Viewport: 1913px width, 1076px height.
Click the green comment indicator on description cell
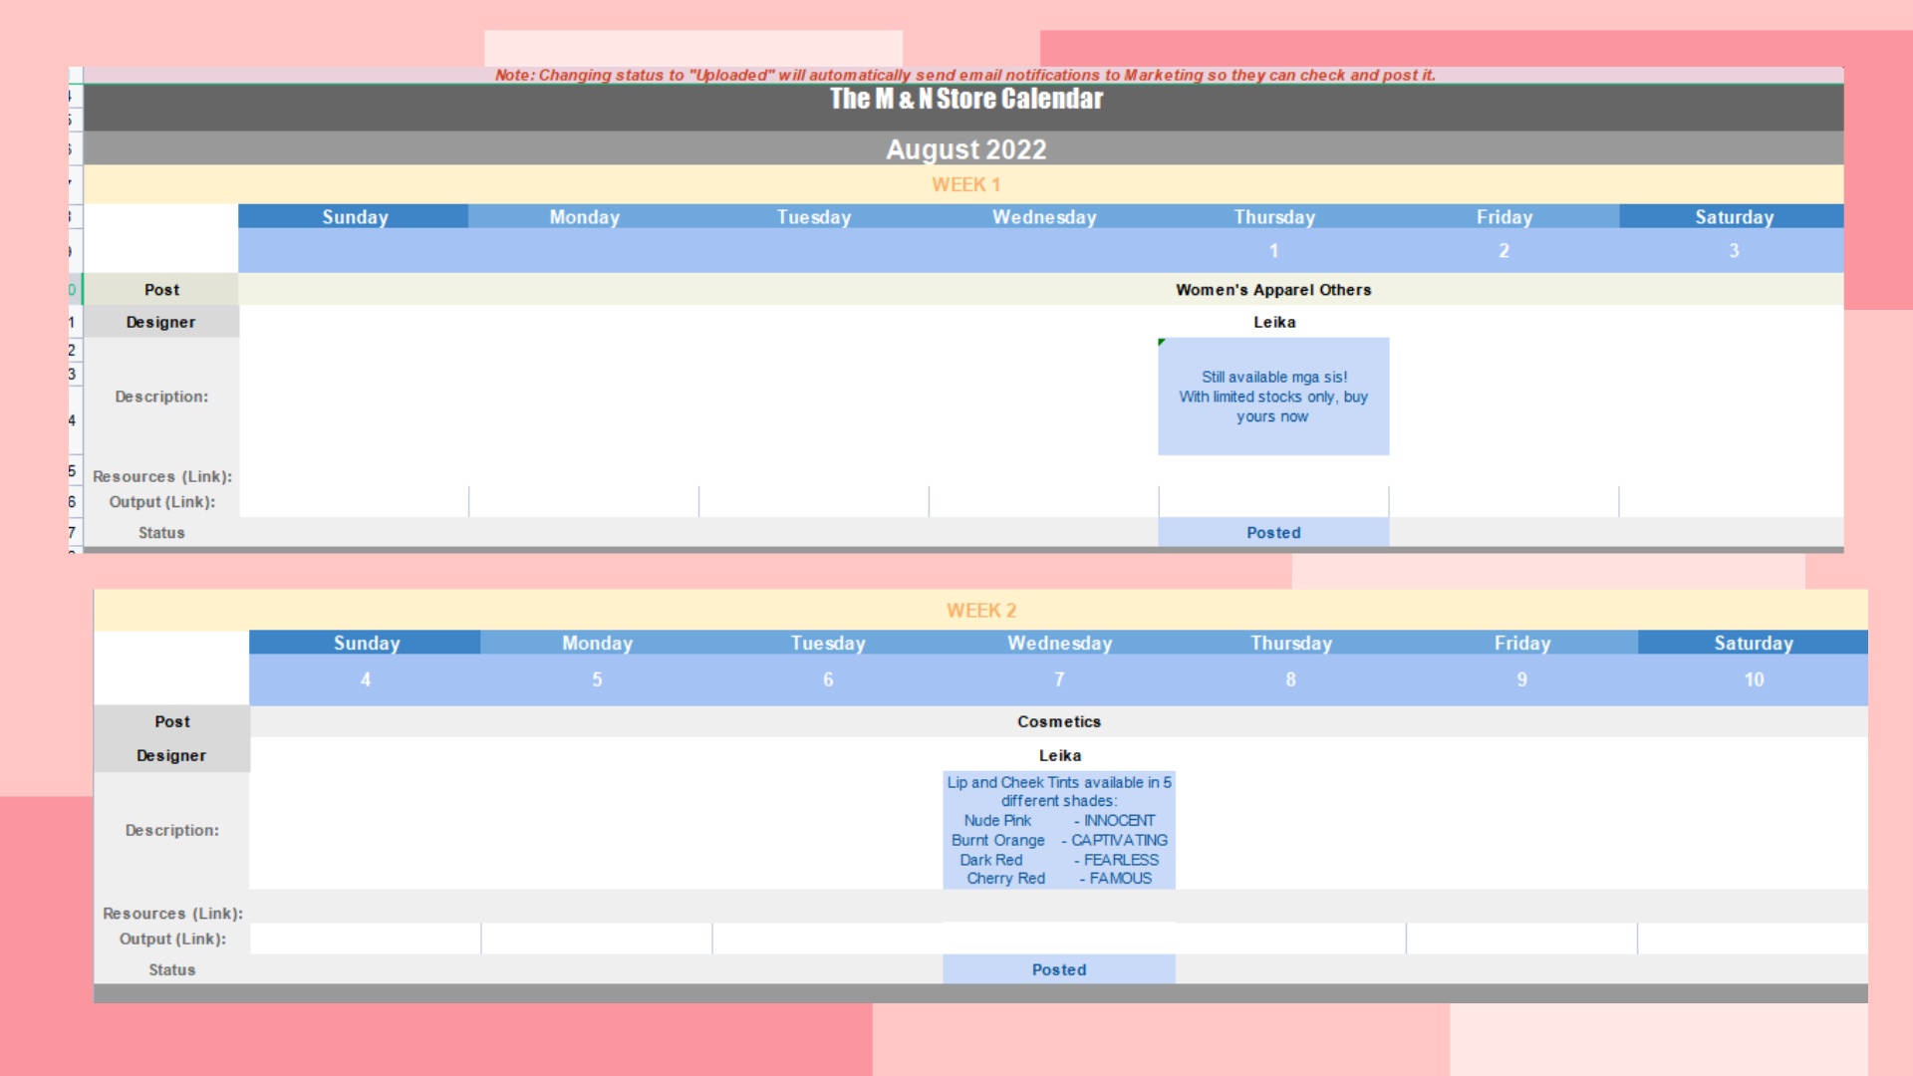pos(1162,342)
